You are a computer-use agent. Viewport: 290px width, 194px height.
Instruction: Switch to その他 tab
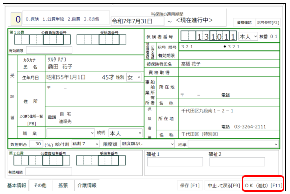(40, 185)
